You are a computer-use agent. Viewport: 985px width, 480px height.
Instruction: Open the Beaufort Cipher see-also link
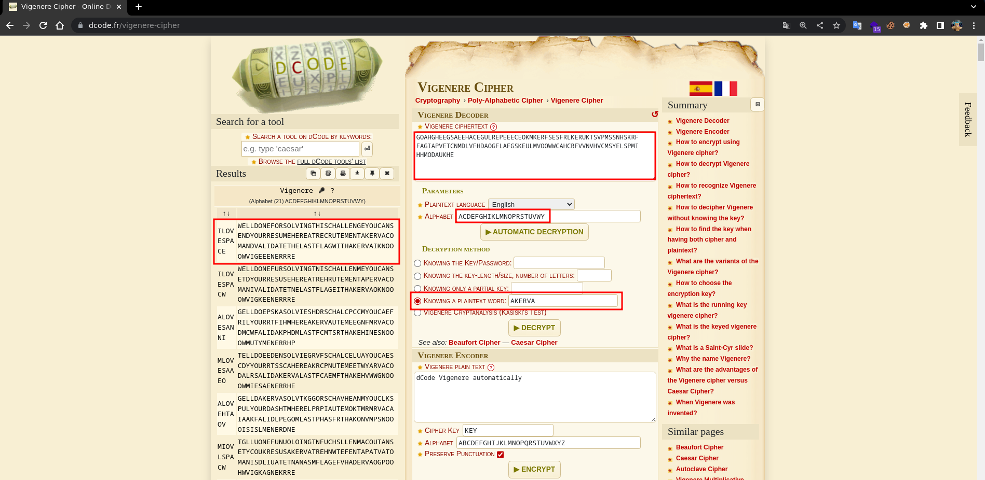tap(474, 343)
